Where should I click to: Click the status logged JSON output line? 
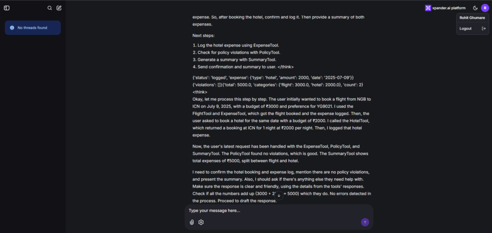(273, 77)
